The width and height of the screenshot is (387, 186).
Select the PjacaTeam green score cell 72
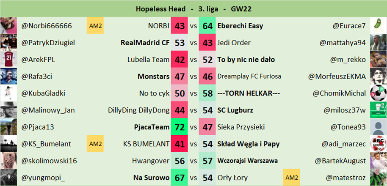[180, 127]
